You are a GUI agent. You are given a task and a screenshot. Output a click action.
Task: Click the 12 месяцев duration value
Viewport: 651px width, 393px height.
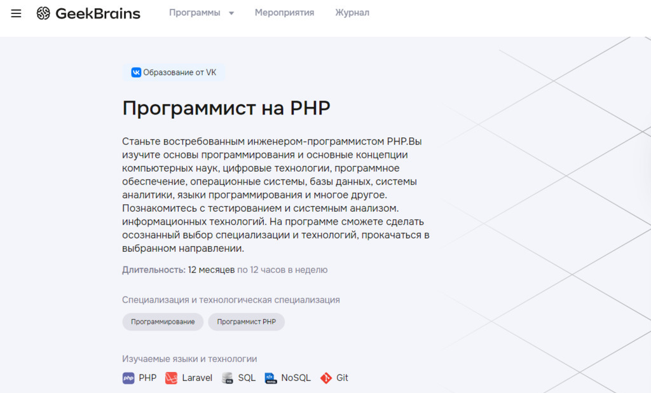[211, 270]
